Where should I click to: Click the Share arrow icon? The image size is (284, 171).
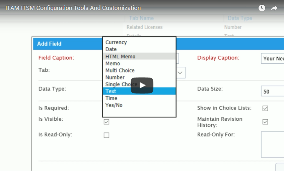coord(274,8)
